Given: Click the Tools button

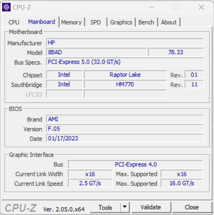Looking at the screenshot, I should (105, 207).
